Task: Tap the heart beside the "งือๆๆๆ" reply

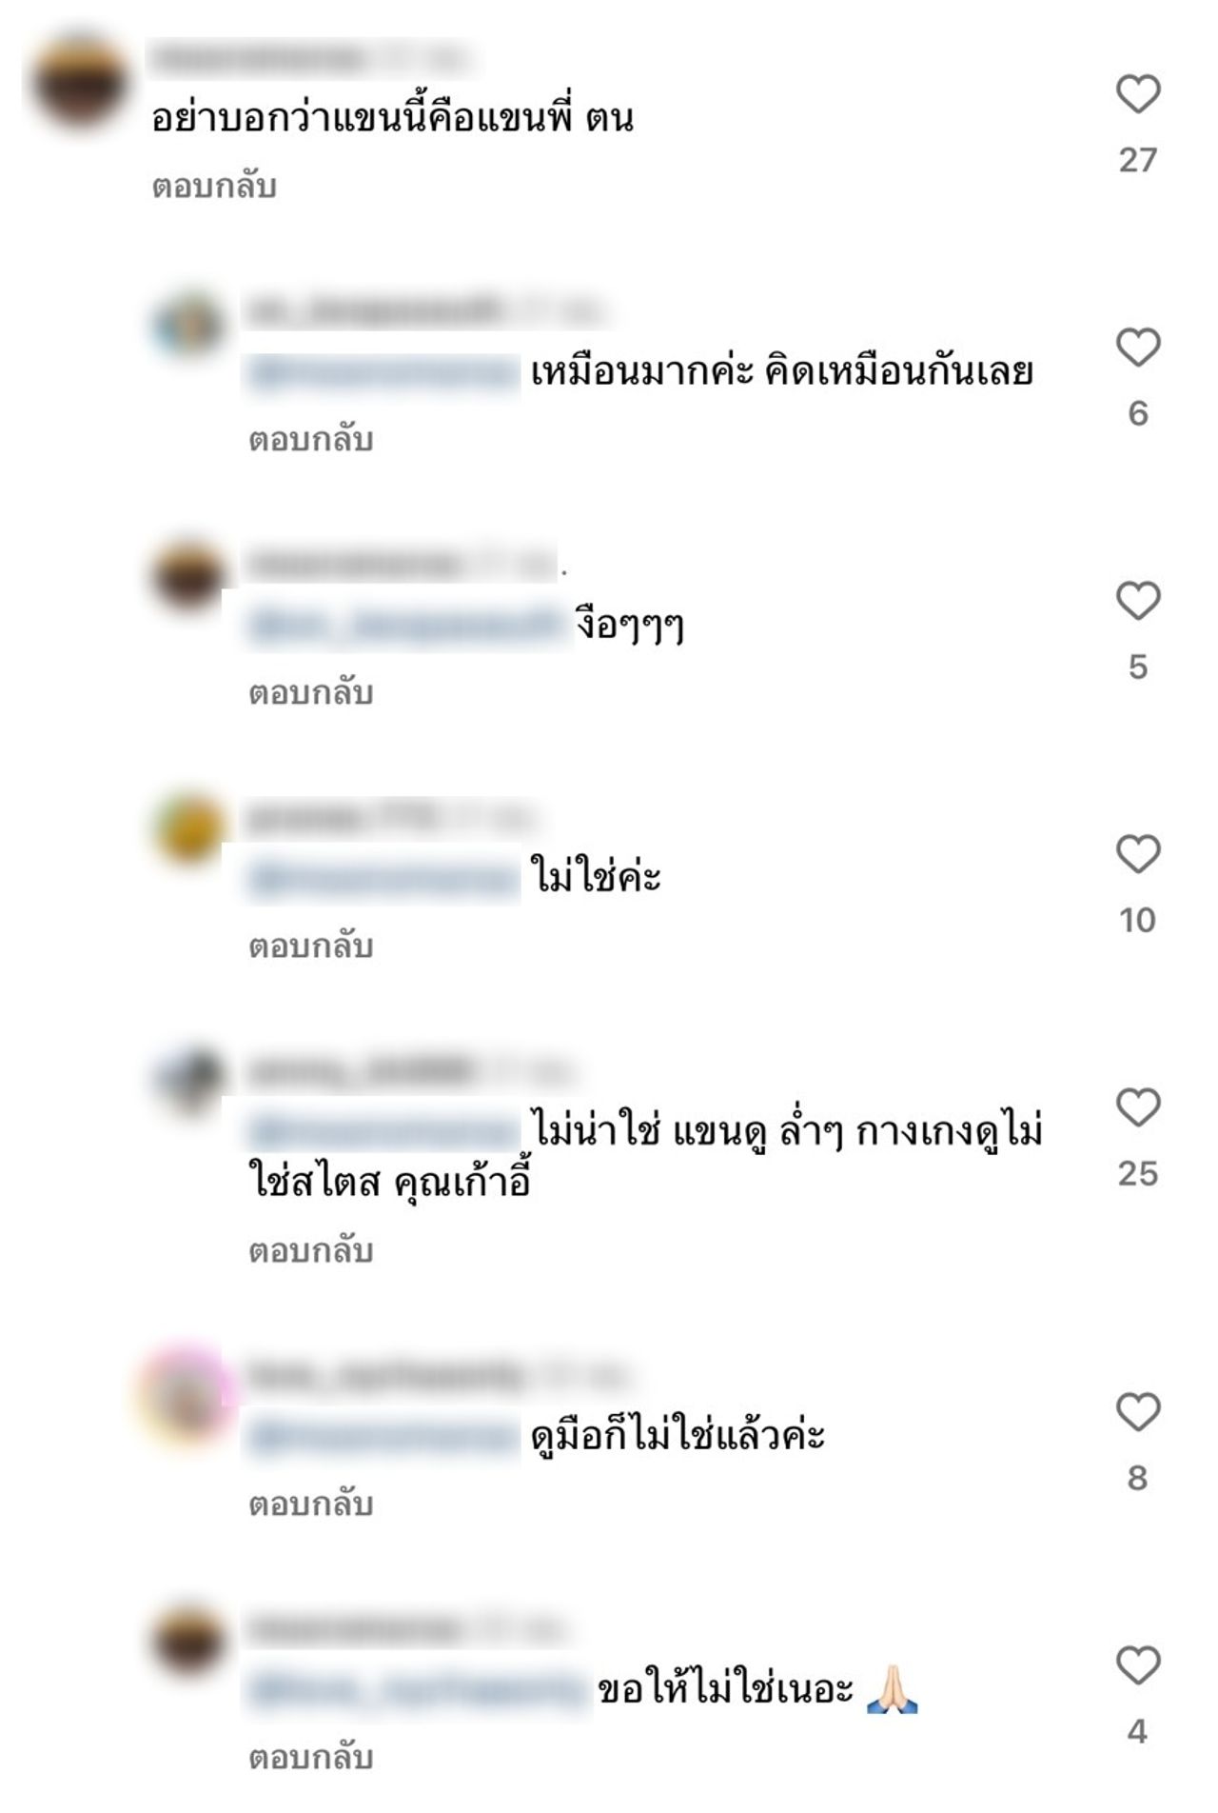Action: tap(1138, 602)
